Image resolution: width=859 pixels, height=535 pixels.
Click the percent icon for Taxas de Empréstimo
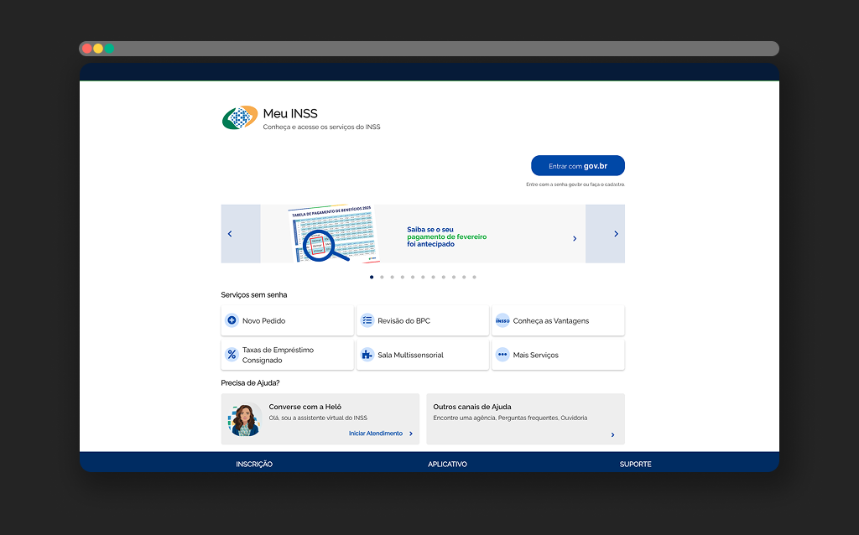click(x=232, y=355)
